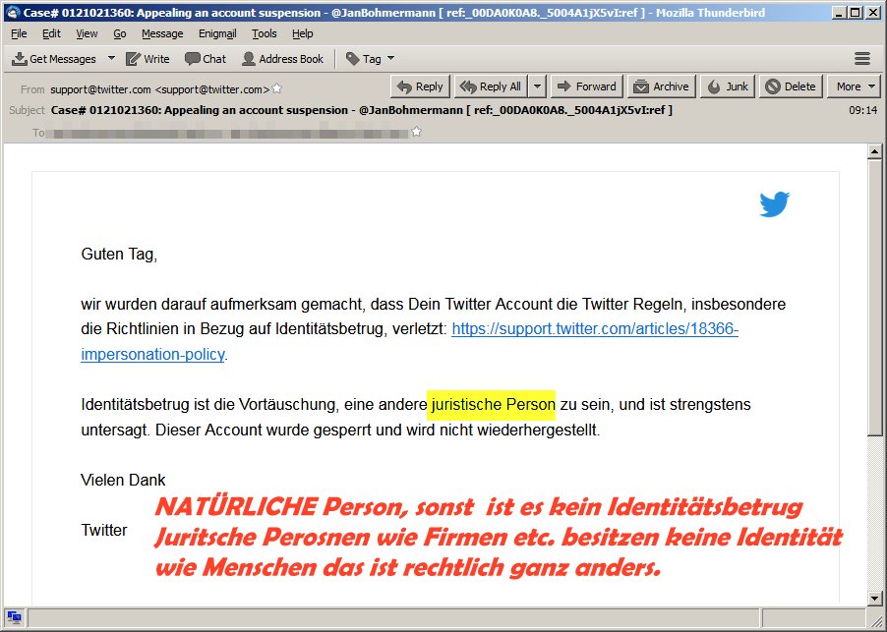Open the Address Book
This screenshot has width=887, height=632.
click(282, 59)
